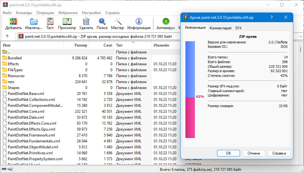
Task: Click the Информация toolbar icon
Action: coord(139,22)
